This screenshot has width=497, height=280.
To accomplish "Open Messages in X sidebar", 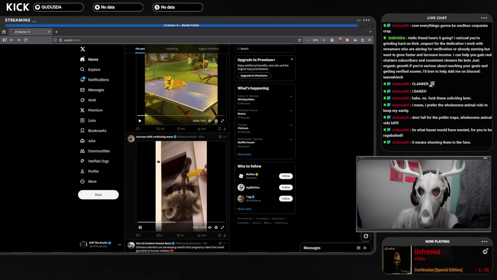I will pyautogui.click(x=92, y=90).
